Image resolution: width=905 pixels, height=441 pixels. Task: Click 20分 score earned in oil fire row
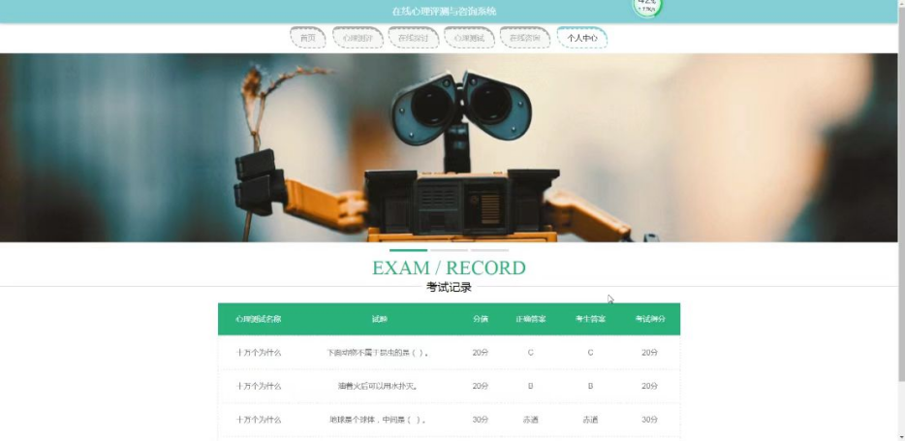[x=650, y=386]
